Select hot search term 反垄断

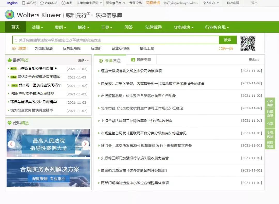tap(96, 48)
